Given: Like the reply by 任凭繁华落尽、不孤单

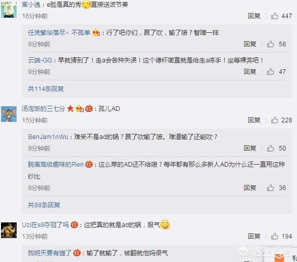Looking at the screenshot, I should click(270, 44).
